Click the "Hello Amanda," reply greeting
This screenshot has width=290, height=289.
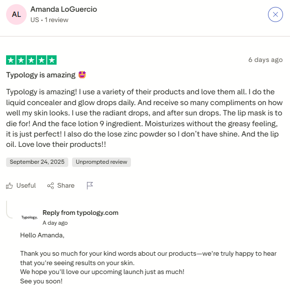tap(42, 235)
